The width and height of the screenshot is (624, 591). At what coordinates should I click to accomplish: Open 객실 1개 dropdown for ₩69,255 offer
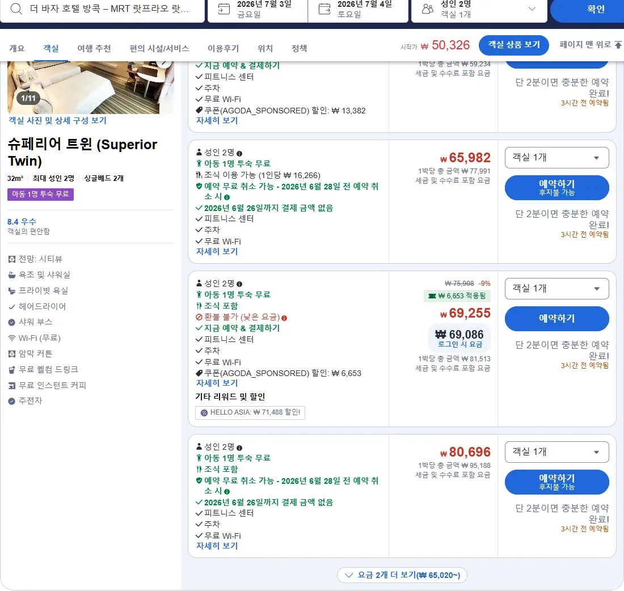point(556,289)
